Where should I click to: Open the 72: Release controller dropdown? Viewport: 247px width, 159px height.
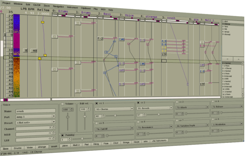point(227,107)
